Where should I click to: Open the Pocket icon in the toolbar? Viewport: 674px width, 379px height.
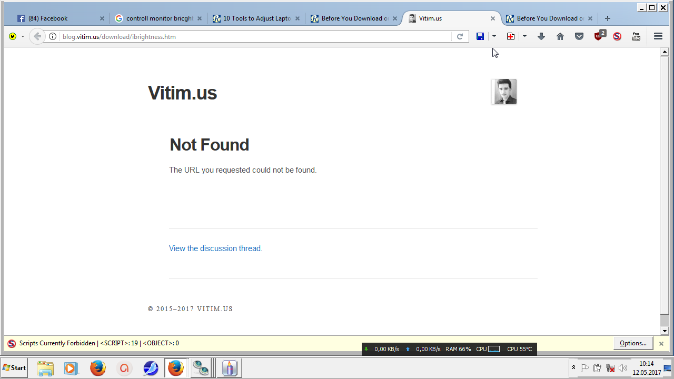point(579,36)
